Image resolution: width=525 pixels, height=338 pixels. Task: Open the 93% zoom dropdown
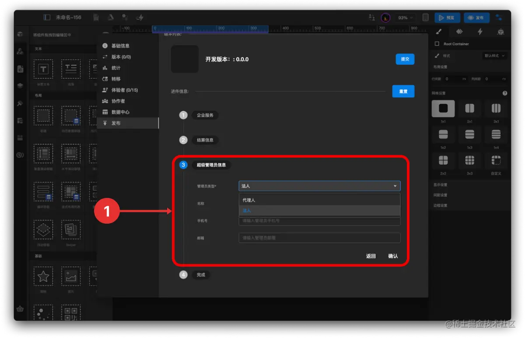pyautogui.click(x=406, y=18)
